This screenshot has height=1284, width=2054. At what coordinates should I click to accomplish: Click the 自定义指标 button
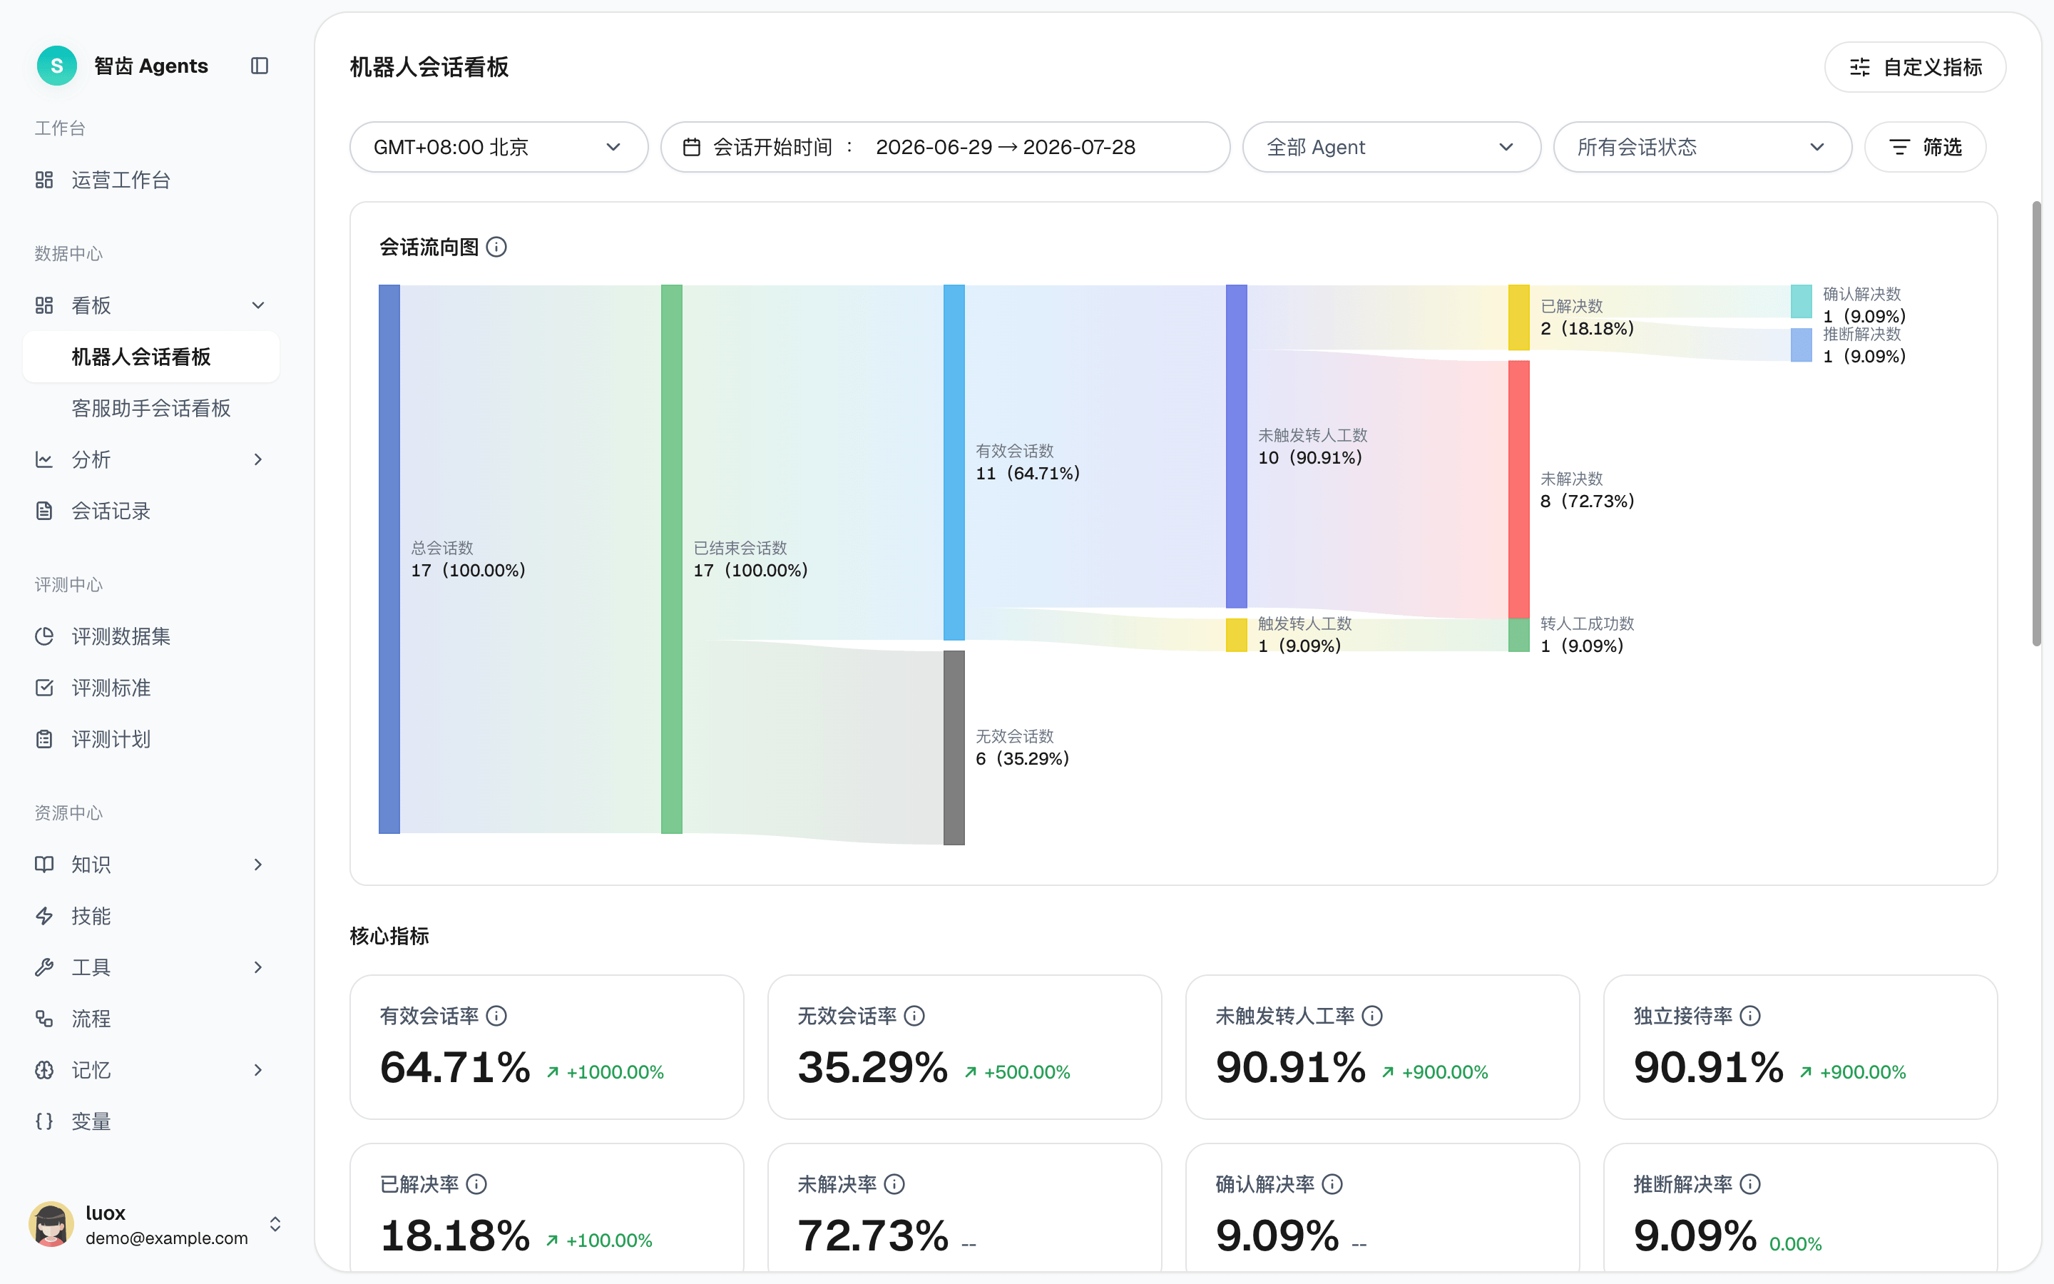1915,67
